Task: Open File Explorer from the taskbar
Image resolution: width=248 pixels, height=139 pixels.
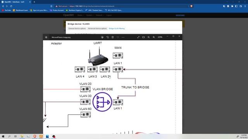Action: coord(22,136)
